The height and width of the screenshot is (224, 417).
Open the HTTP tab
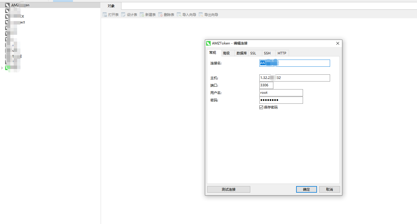coord(282,53)
